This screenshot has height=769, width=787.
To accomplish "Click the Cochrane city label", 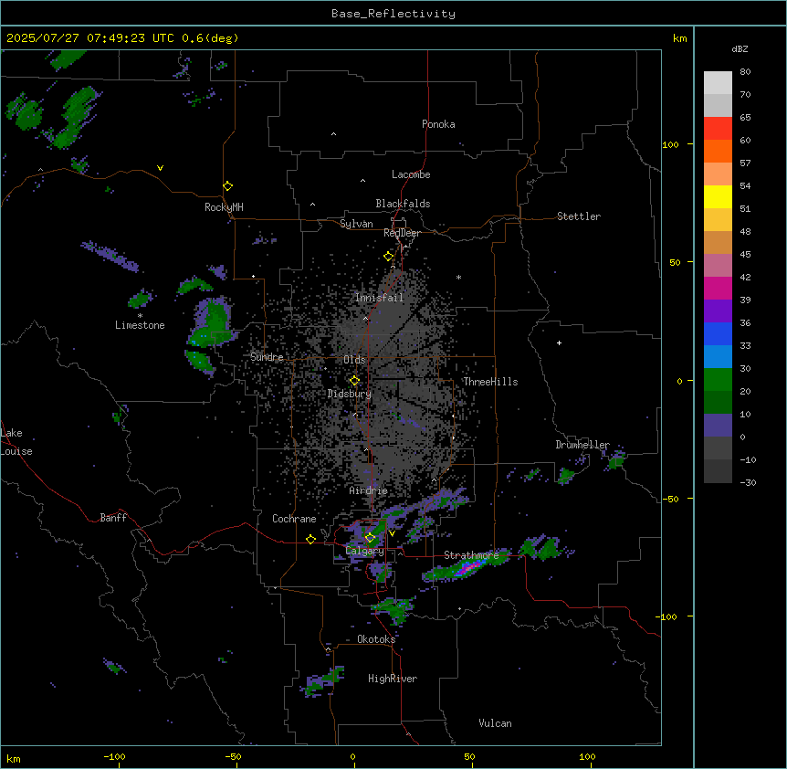I will point(294,519).
